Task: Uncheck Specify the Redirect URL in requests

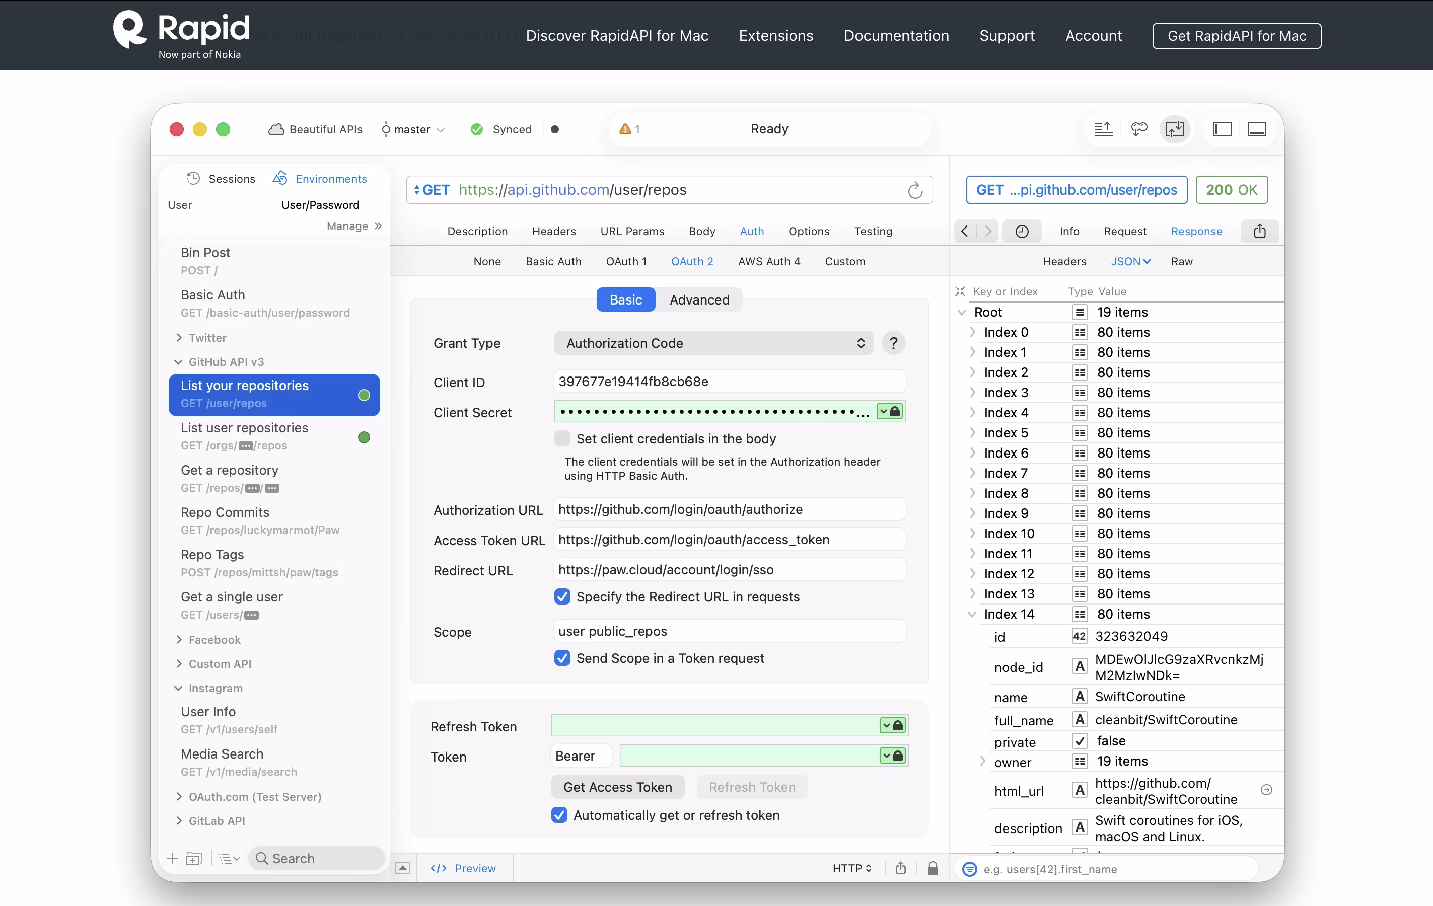Action: [x=562, y=596]
